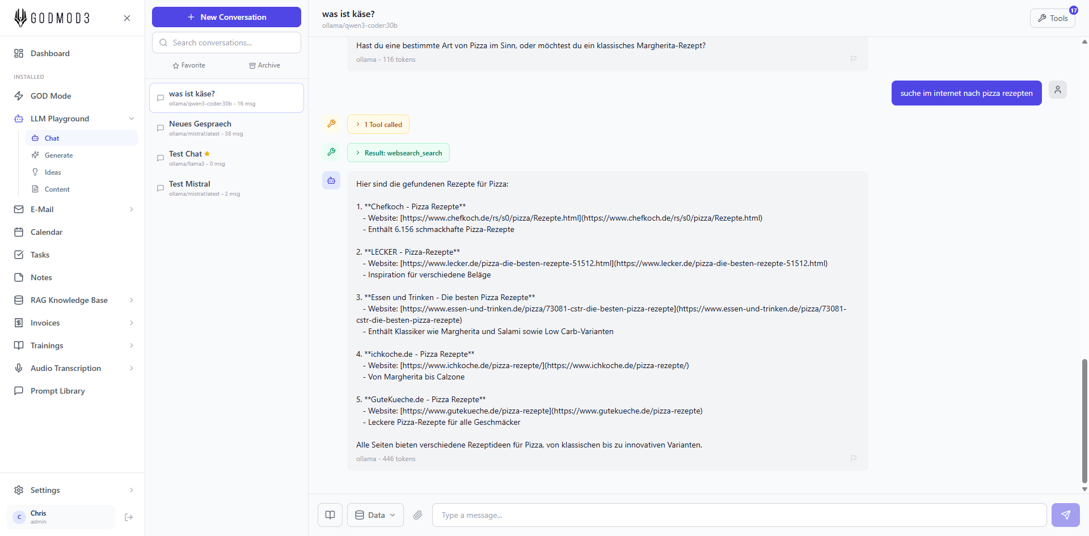Click the user avatar icon beside message
1089x536 pixels.
click(1057, 90)
